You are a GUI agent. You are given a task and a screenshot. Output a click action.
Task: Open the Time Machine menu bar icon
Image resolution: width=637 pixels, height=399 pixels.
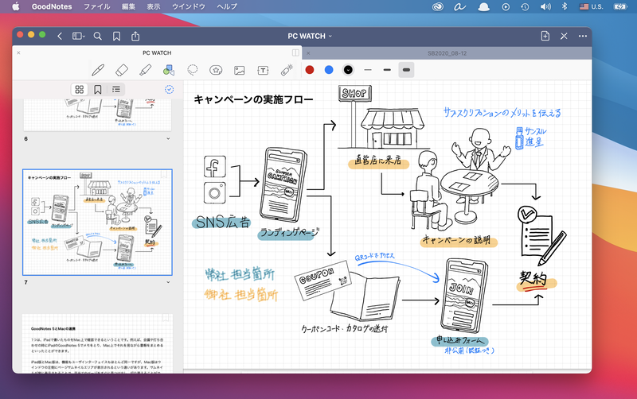click(525, 6)
